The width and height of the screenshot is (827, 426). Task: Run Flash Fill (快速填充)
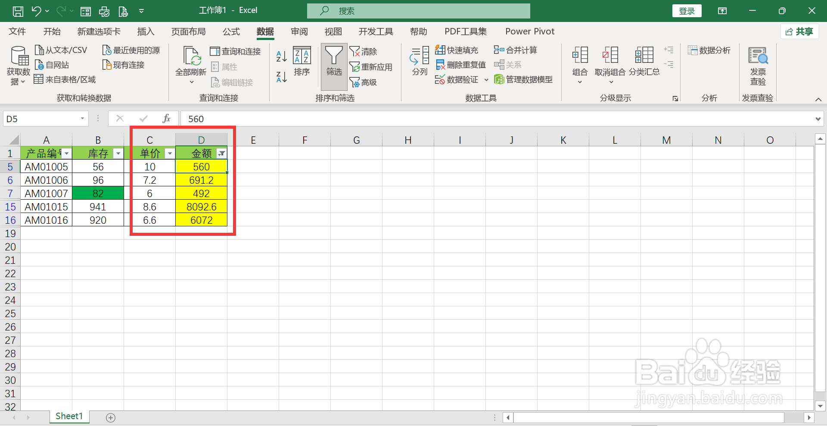coord(457,50)
